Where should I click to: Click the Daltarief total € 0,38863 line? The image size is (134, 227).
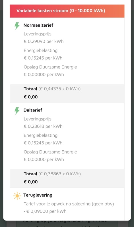[x=52, y=174]
